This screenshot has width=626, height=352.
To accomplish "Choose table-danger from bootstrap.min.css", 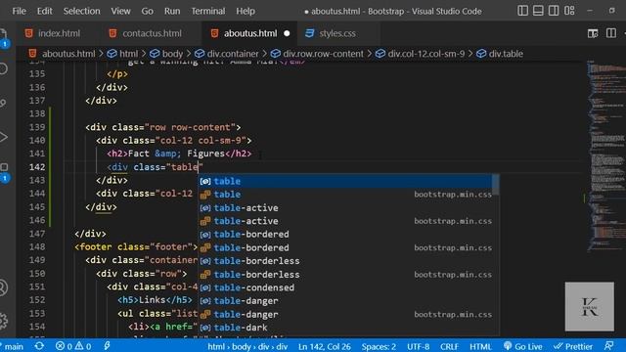I will pos(345,315).
